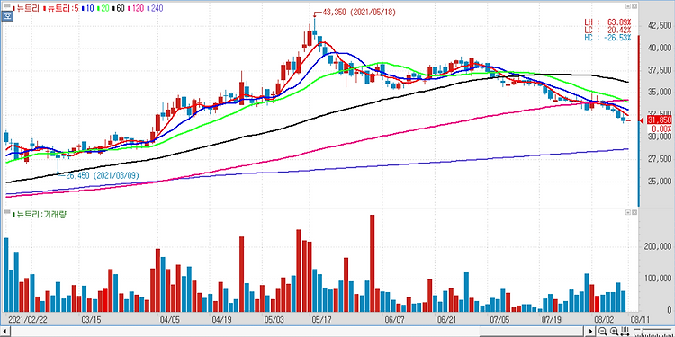Click the 25,000 price axis label
This screenshot has height=337, width=675.
660,182
